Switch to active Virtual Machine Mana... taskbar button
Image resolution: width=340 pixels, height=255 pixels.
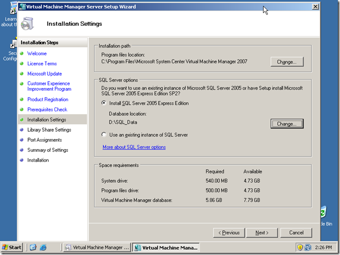click(166, 248)
